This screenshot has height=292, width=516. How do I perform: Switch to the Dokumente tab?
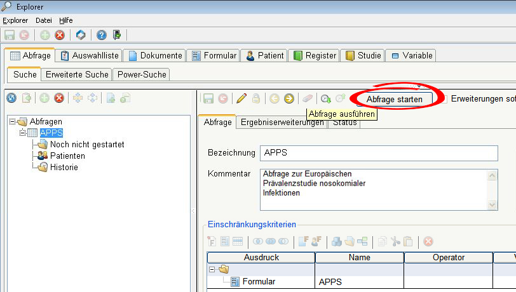click(x=154, y=56)
